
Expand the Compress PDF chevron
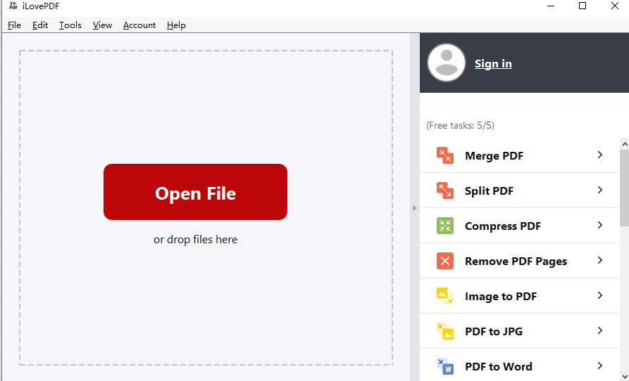599,226
